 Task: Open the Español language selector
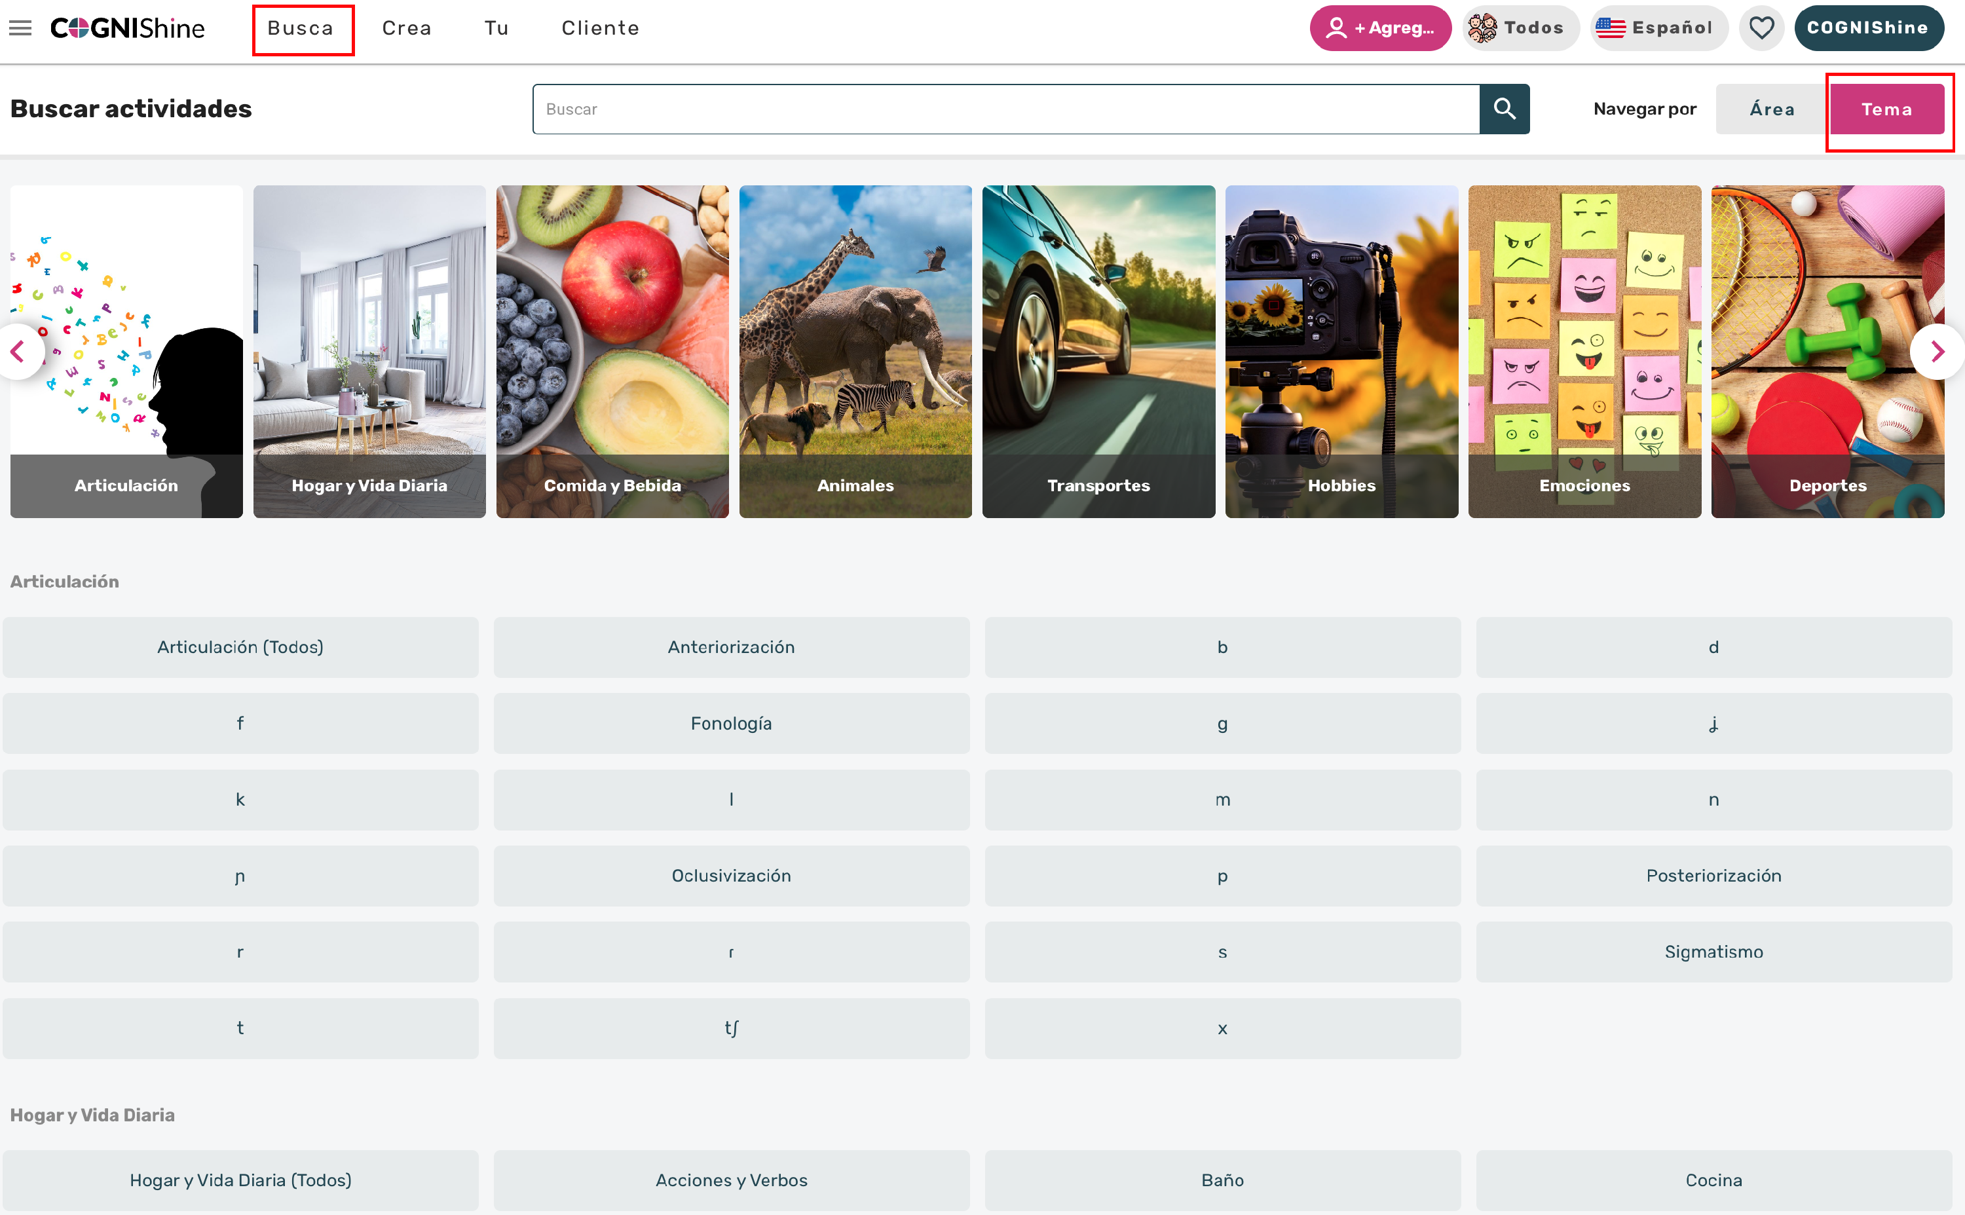coord(1657,28)
